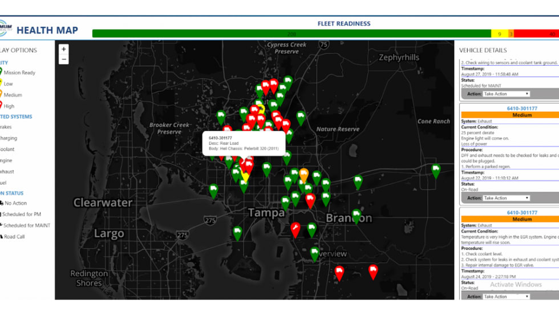Open the Action dropdown of the middle vehicle card

pyautogui.click(x=507, y=198)
